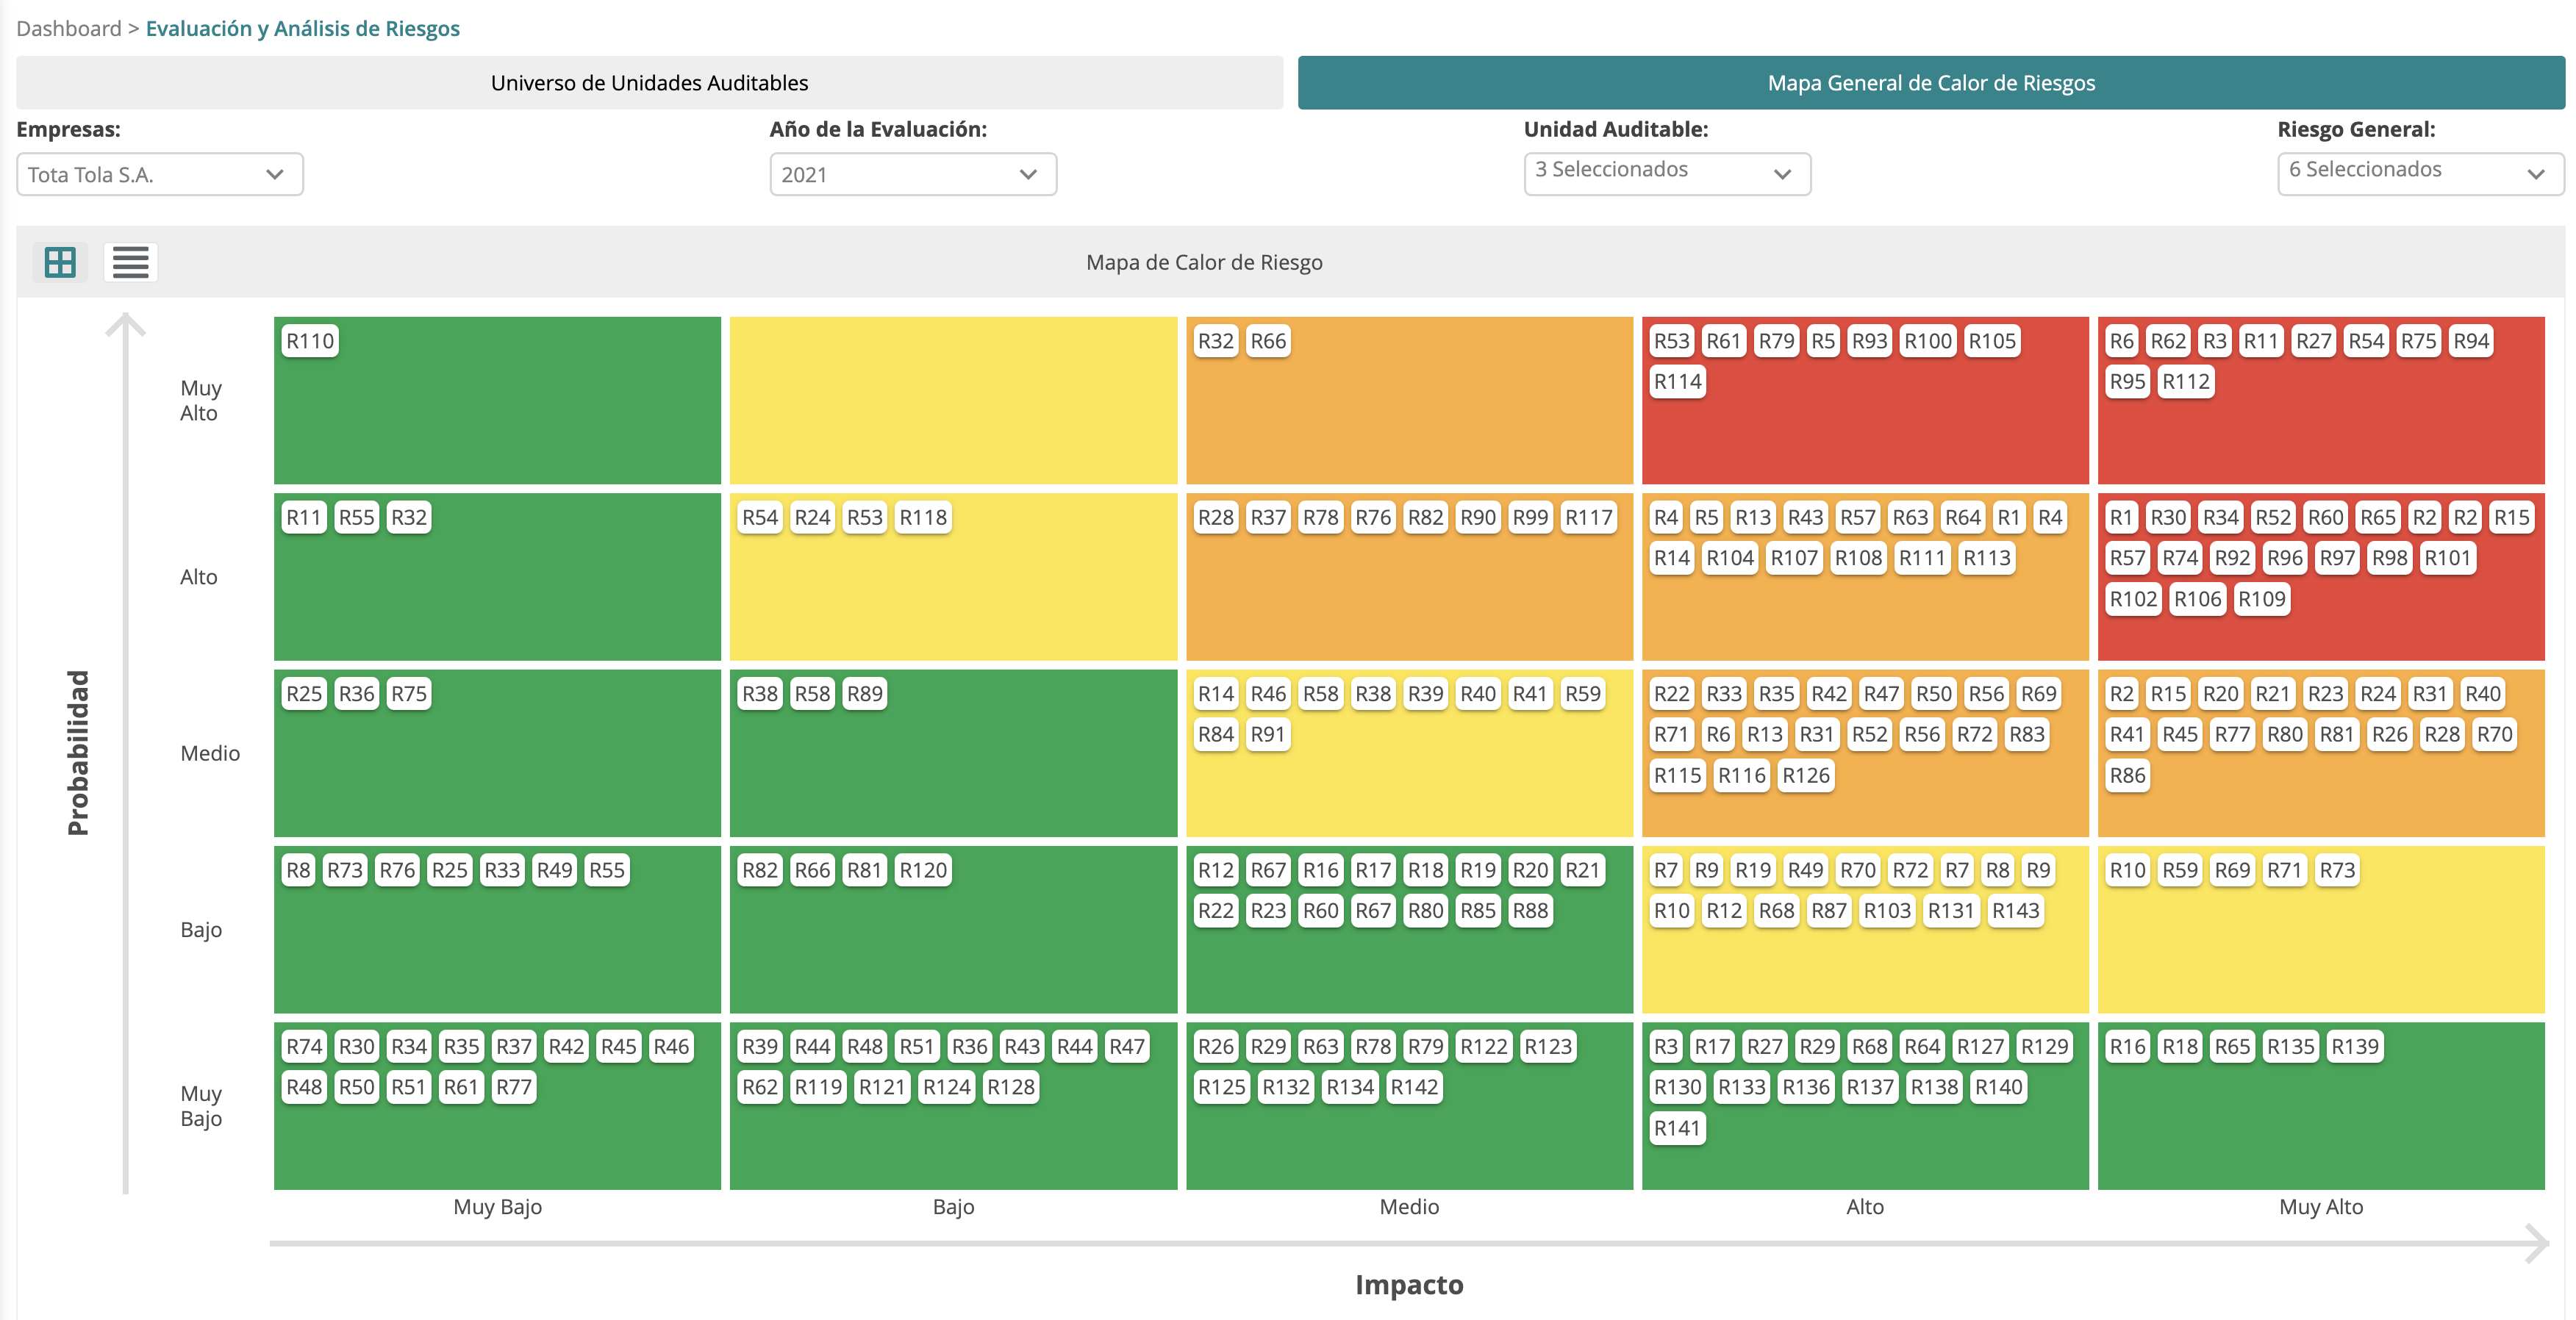
Task: Select risk R109 in the red Alto cell
Action: pyautogui.click(x=2262, y=599)
